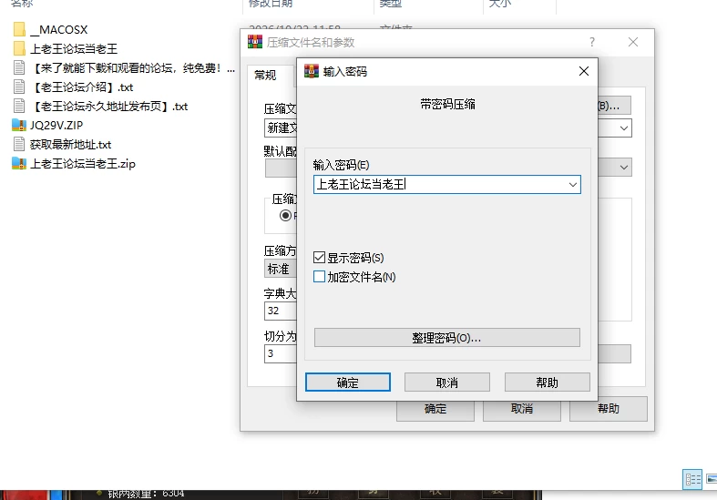Select file name 【老王论坛永久地址发布页】.txt
Screen dimensions: 717x500
(x=109, y=106)
